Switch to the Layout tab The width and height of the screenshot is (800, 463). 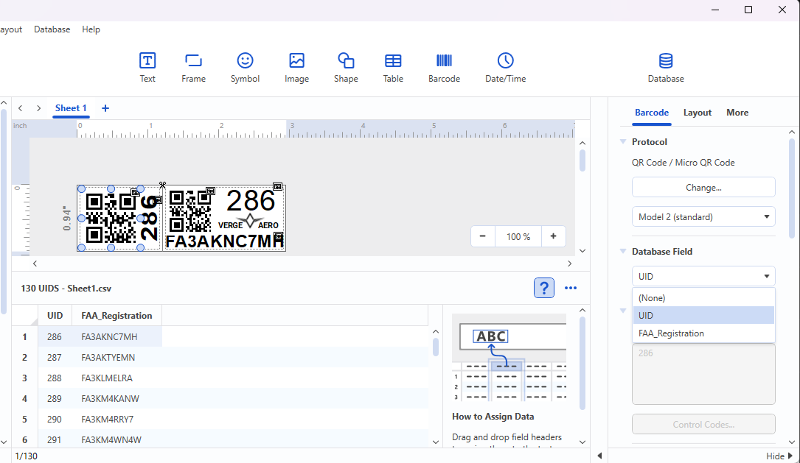[x=697, y=113]
